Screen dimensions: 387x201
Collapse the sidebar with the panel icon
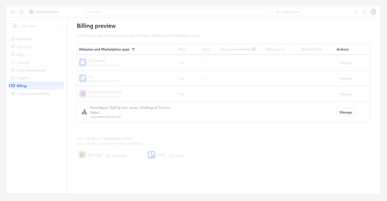13,12
